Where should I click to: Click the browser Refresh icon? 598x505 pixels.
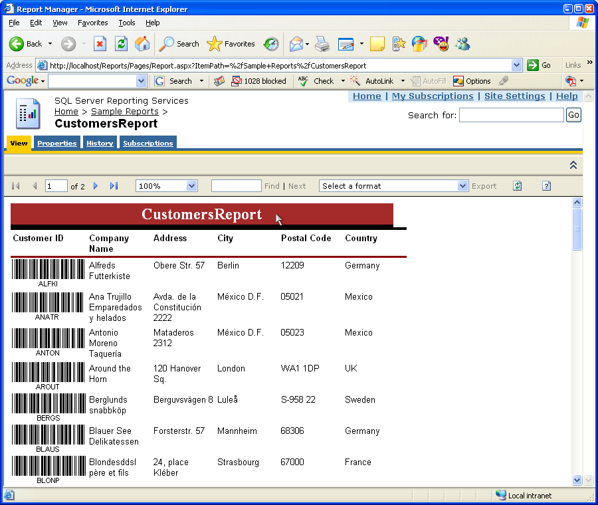coord(121,44)
